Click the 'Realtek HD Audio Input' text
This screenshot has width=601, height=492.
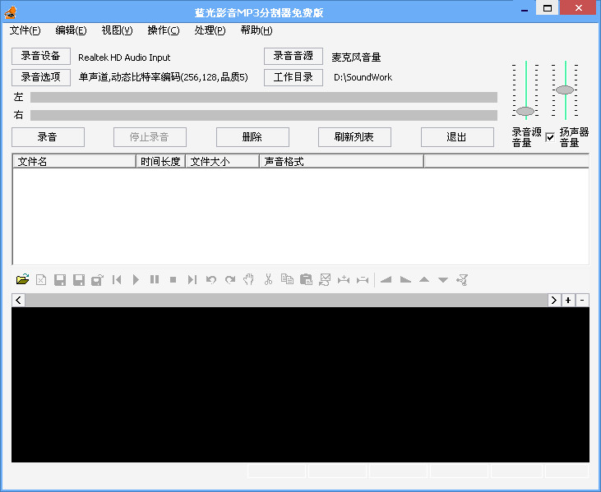tap(124, 57)
